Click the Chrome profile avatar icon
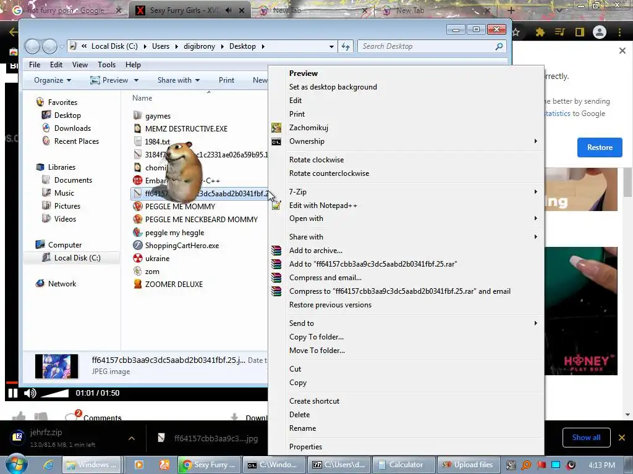Screen dimensions: 633x474 pyautogui.click(x=599, y=32)
